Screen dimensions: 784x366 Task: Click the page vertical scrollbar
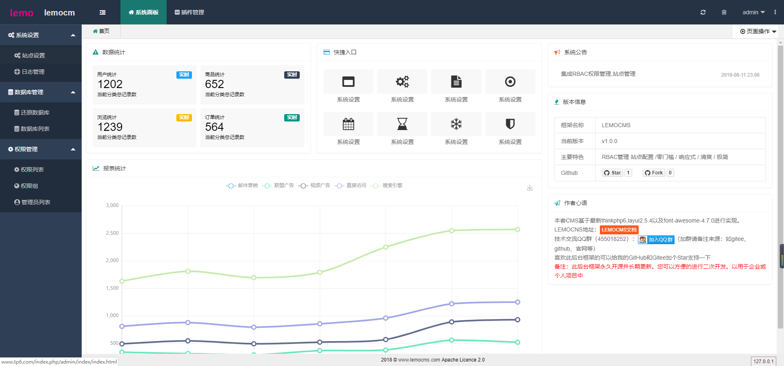(x=780, y=183)
